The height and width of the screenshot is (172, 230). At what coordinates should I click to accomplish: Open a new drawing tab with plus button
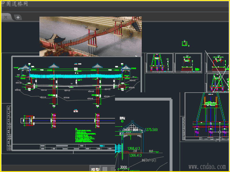18,17
